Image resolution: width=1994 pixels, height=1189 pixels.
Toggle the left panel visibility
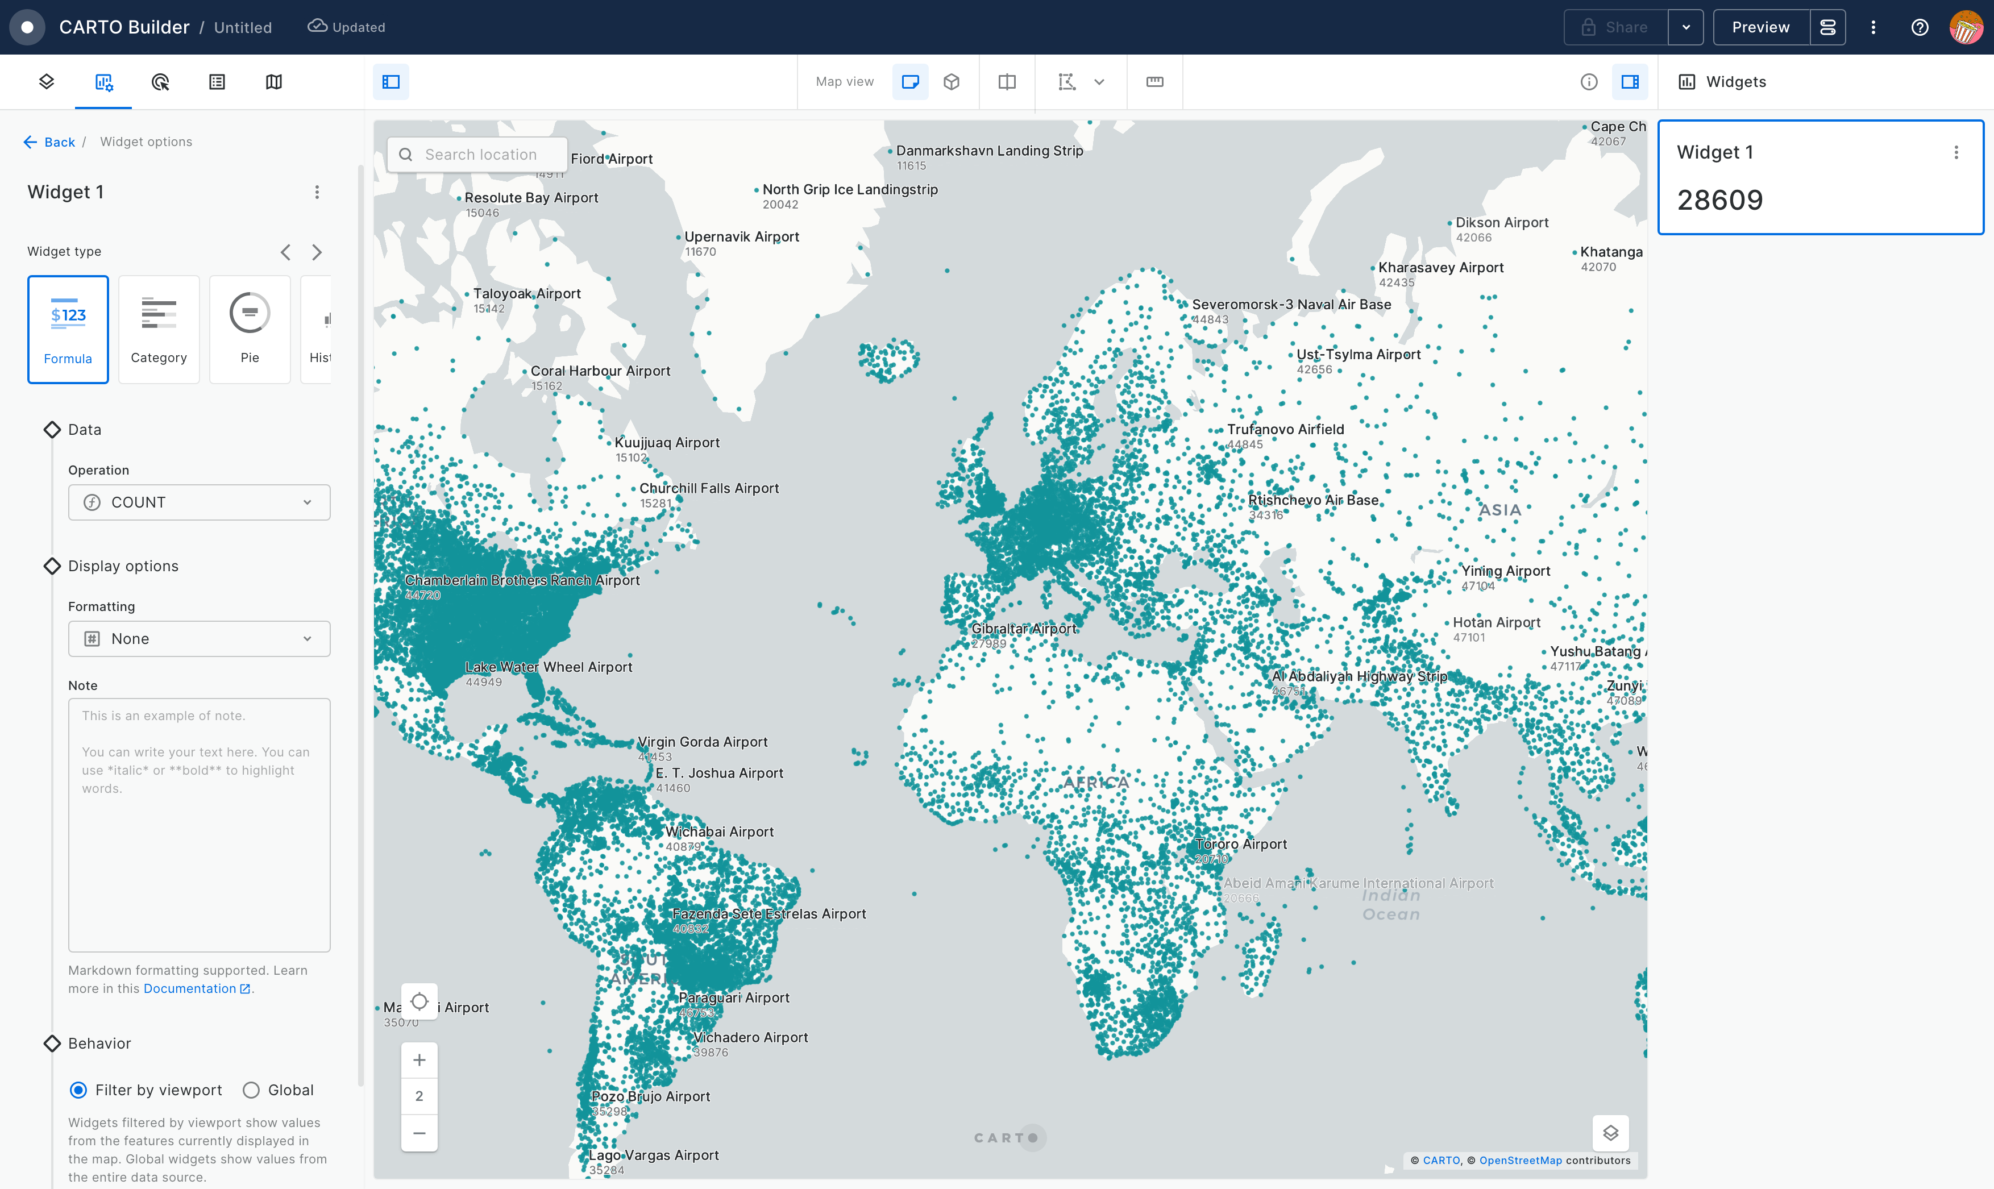click(391, 82)
